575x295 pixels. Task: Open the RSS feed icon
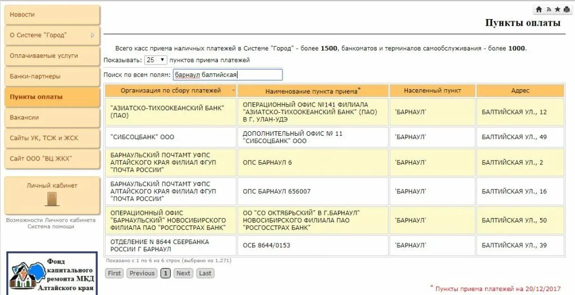coord(549,10)
